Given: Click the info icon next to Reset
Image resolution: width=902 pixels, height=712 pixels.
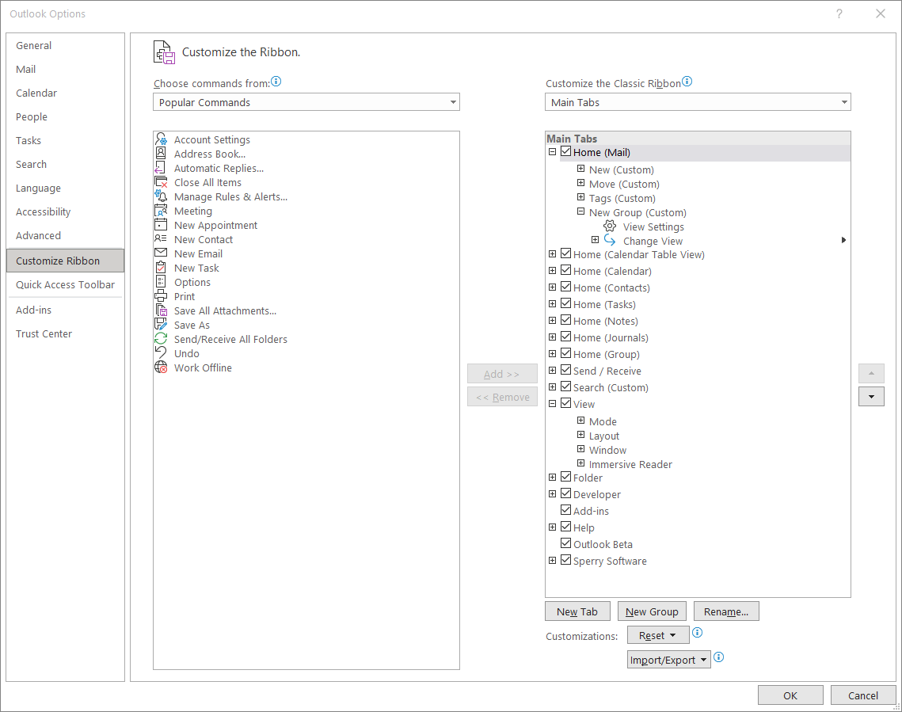Looking at the screenshot, I should click(x=697, y=633).
